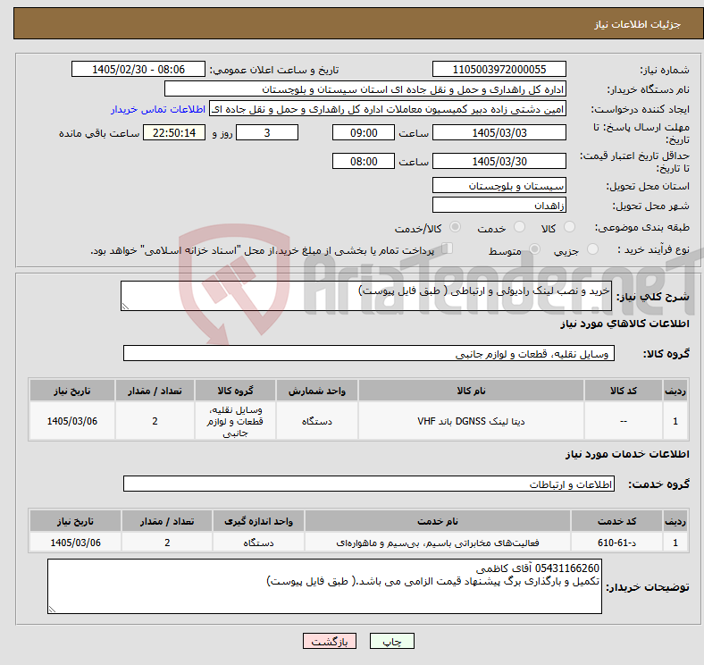This screenshot has height=665, width=704.
Task: Open the اطلاعات تماس خریدار link
Action: (158, 109)
